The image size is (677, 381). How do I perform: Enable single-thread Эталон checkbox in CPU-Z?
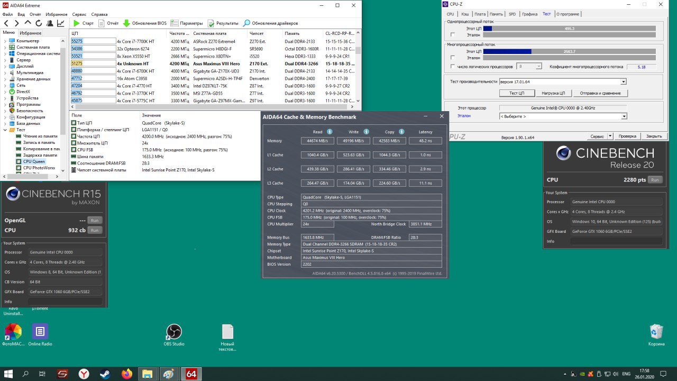tap(452, 35)
